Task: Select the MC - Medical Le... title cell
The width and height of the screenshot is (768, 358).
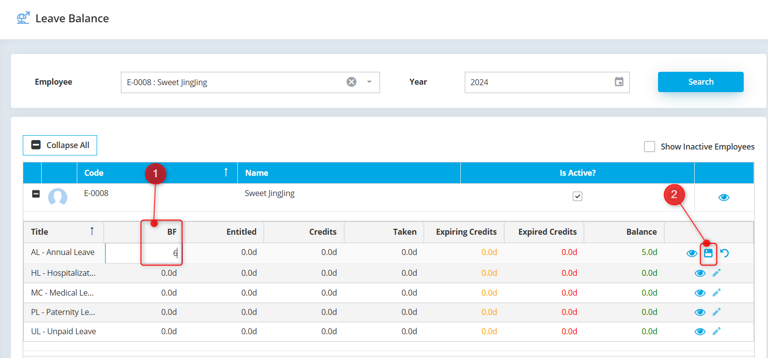Action: pos(62,293)
